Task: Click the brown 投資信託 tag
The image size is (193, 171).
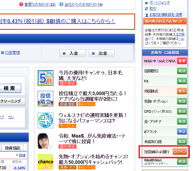Action: click(x=67, y=104)
